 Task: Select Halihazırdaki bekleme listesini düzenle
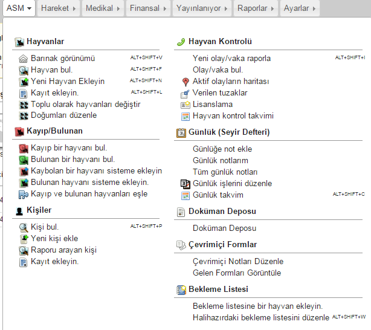pyautogui.click(x=261, y=317)
